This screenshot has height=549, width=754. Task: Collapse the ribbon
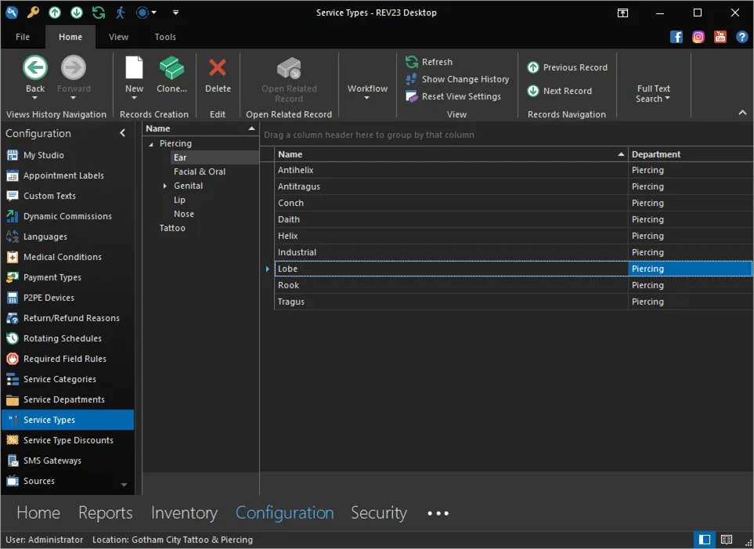[x=742, y=113]
